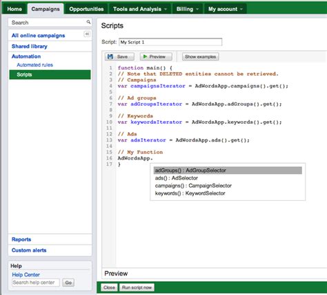Collapse the left sidebar with the chevron icon
This screenshot has height=295, width=327.
(87, 34)
